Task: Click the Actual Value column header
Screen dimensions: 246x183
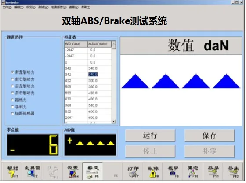Action: click(x=99, y=44)
